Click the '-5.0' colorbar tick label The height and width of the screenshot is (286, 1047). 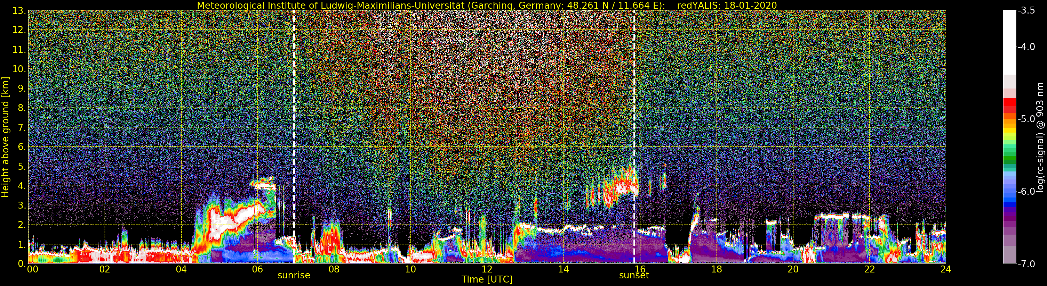(1026, 119)
